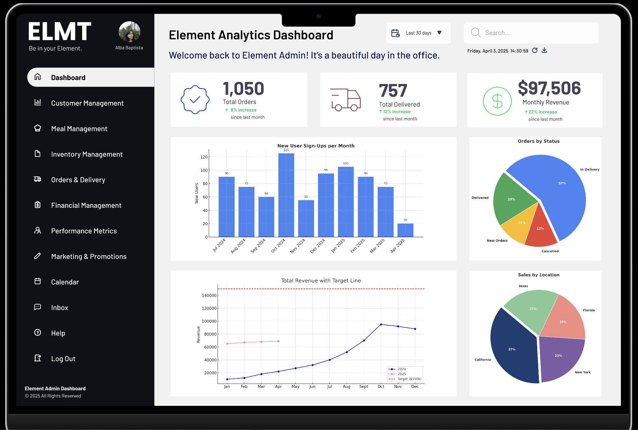Click the Nov 2024 bar labeled 55
Viewport: 638px width, 430px height.
pyautogui.click(x=306, y=219)
